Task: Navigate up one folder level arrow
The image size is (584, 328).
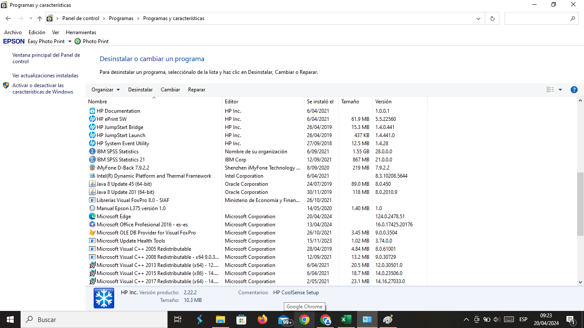Action: (x=40, y=18)
